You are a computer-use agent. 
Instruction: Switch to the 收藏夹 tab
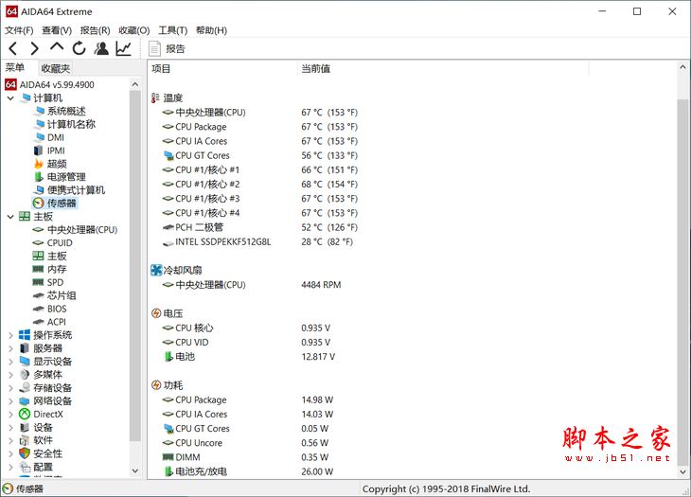(x=55, y=68)
